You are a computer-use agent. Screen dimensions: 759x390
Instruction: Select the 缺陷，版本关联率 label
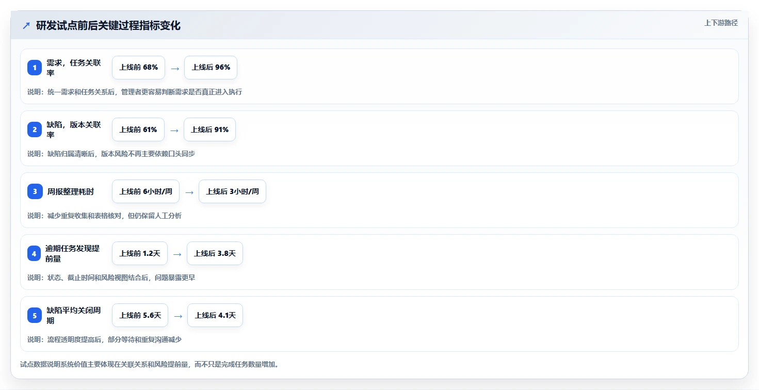pos(74,129)
